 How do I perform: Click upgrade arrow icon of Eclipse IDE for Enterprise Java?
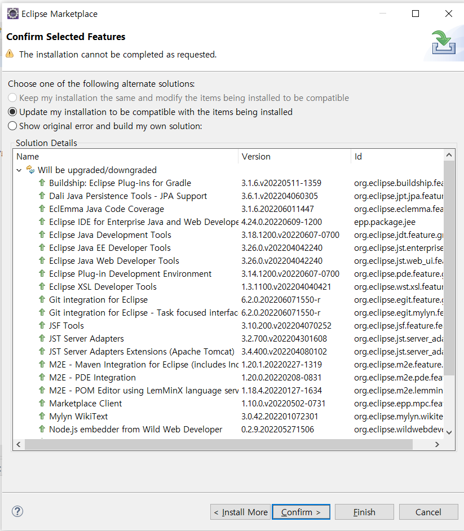click(x=42, y=222)
